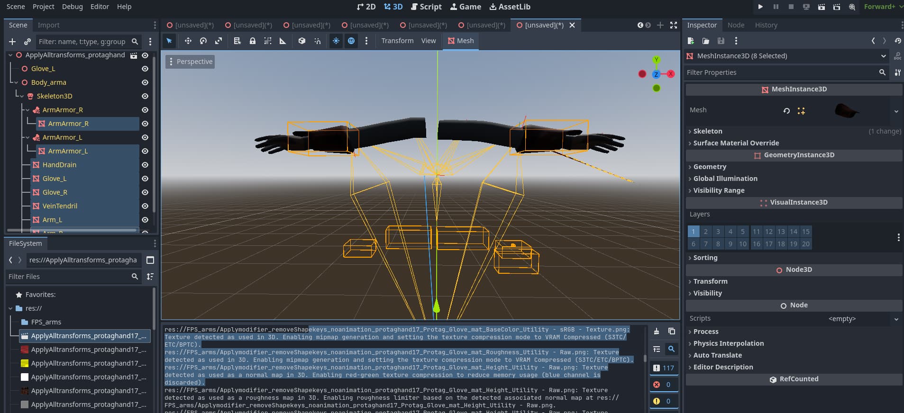Toggle sun preview light icon
The image size is (904, 413).
click(336, 41)
